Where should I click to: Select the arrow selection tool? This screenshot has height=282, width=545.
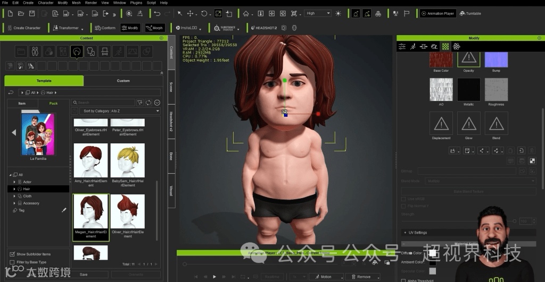pos(180,13)
